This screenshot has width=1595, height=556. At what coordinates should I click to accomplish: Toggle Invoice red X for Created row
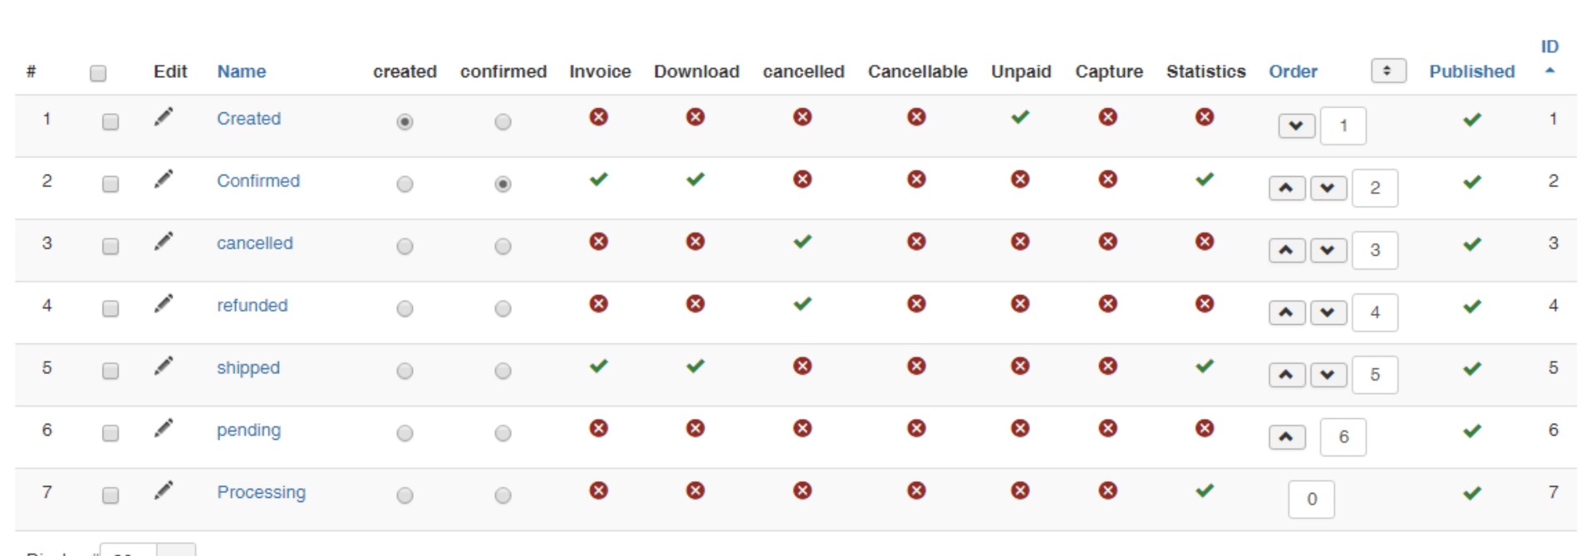tap(598, 117)
